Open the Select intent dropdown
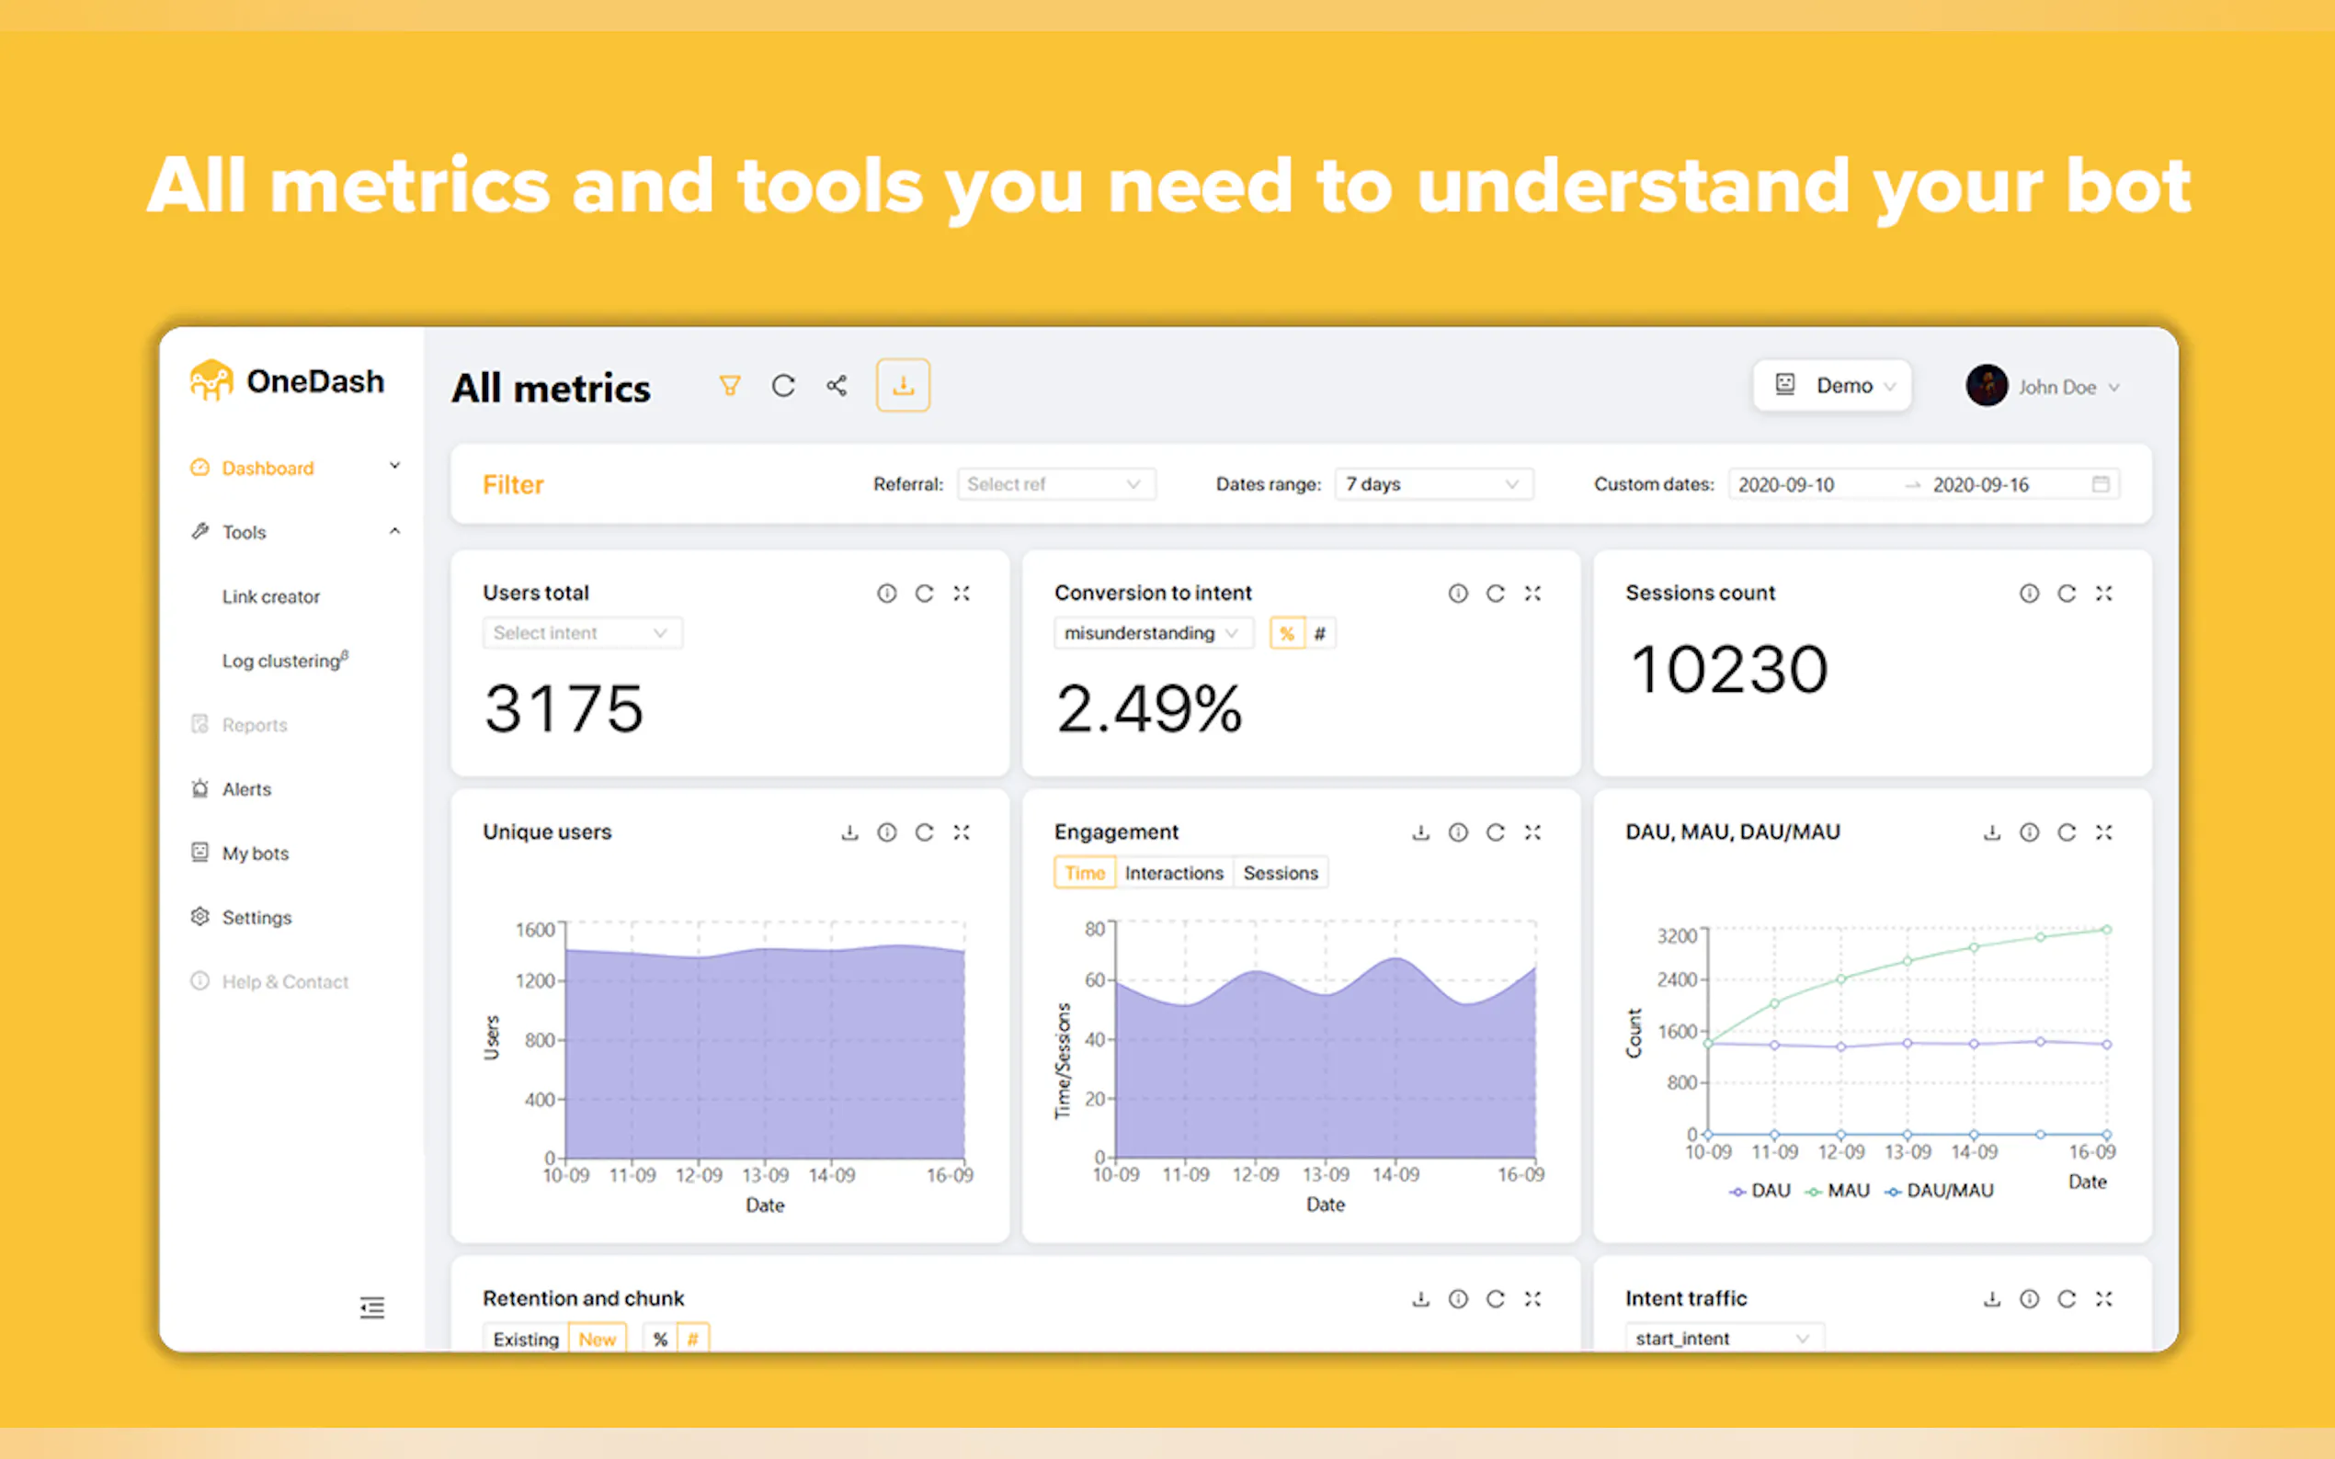Viewport: 2335px width, 1459px height. (x=582, y=633)
